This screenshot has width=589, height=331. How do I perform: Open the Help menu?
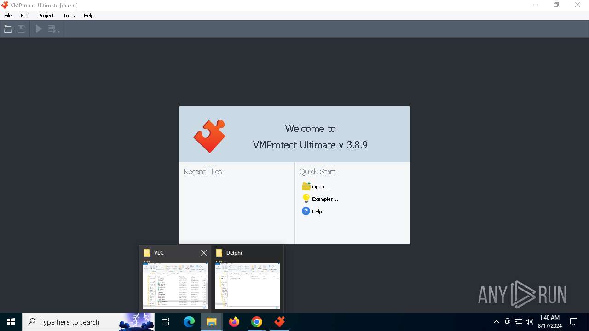(x=89, y=16)
